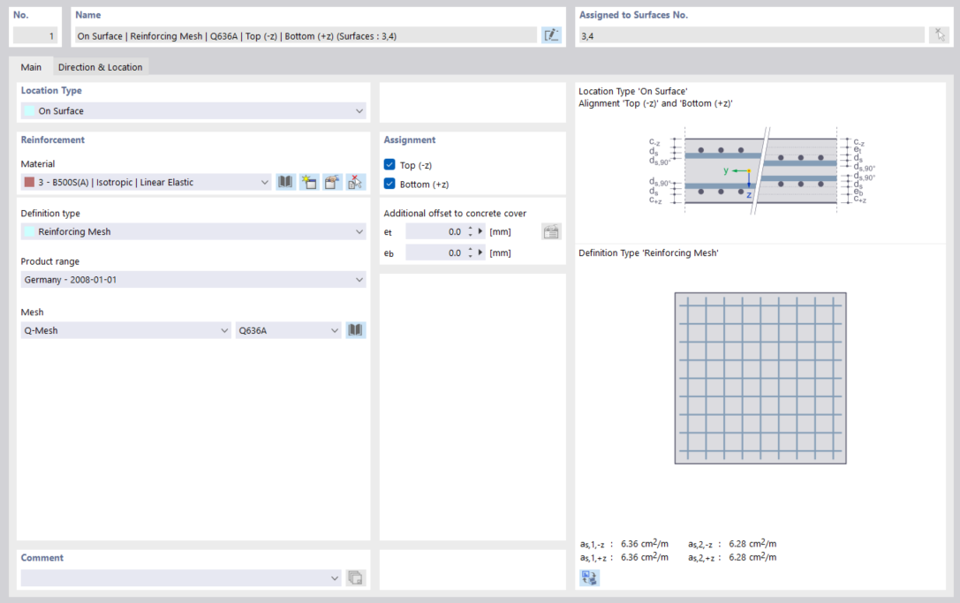Click eb value right arrow button
Image resolution: width=960 pixels, height=603 pixels.
click(x=480, y=253)
